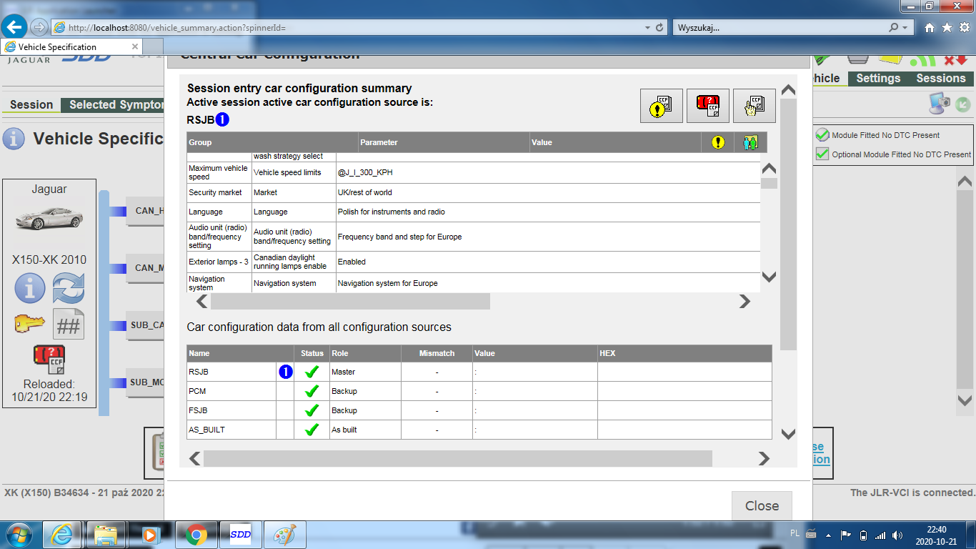Click the green checkmark in RSJB row
The height and width of the screenshot is (549, 976).
tap(312, 372)
